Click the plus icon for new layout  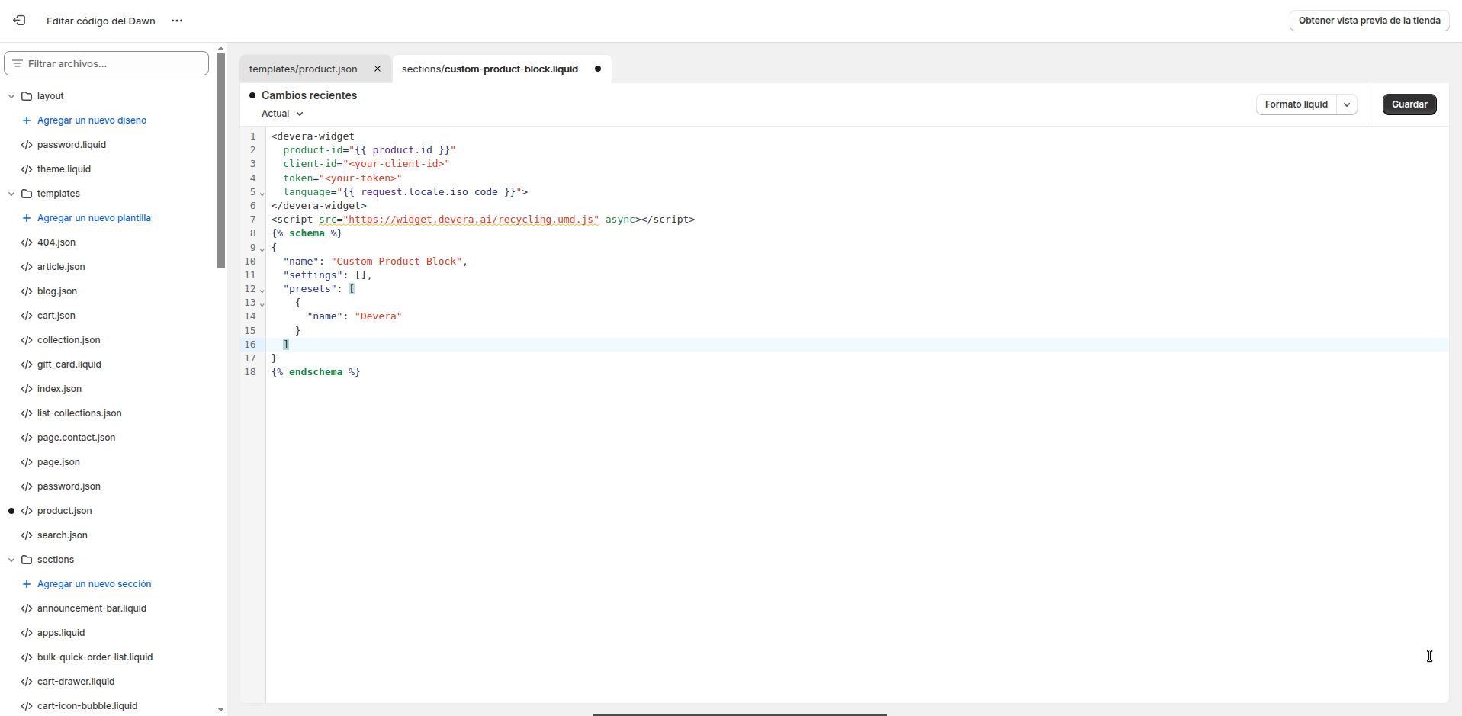click(27, 120)
